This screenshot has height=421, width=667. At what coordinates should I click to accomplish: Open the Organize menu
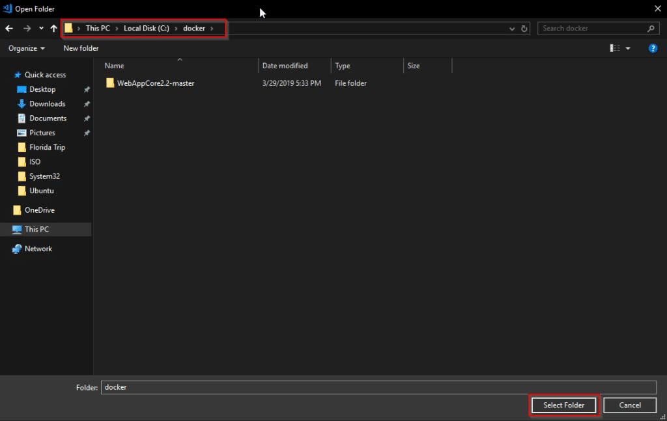coord(26,48)
